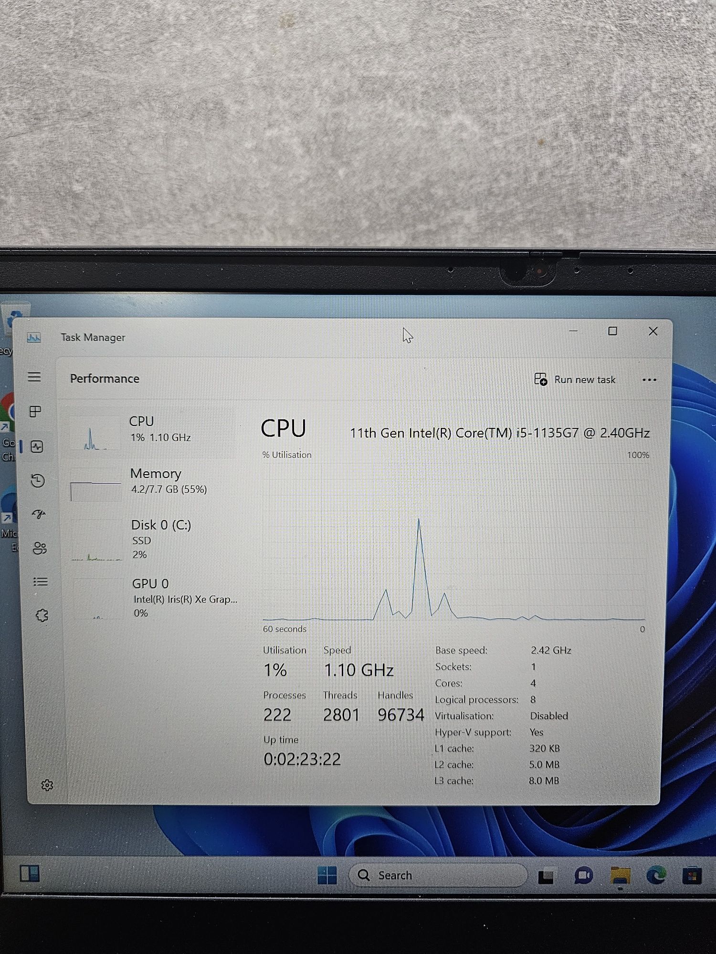Click the CPU mini graph thumbnail
Screen dimensions: 716x954
coord(95,433)
